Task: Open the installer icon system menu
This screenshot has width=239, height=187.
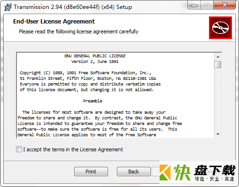Action: pyautogui.click(x=8, y=7)
